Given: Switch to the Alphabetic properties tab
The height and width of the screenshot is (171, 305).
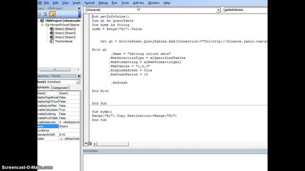Looking at the screenshot, I should (44, 87).
